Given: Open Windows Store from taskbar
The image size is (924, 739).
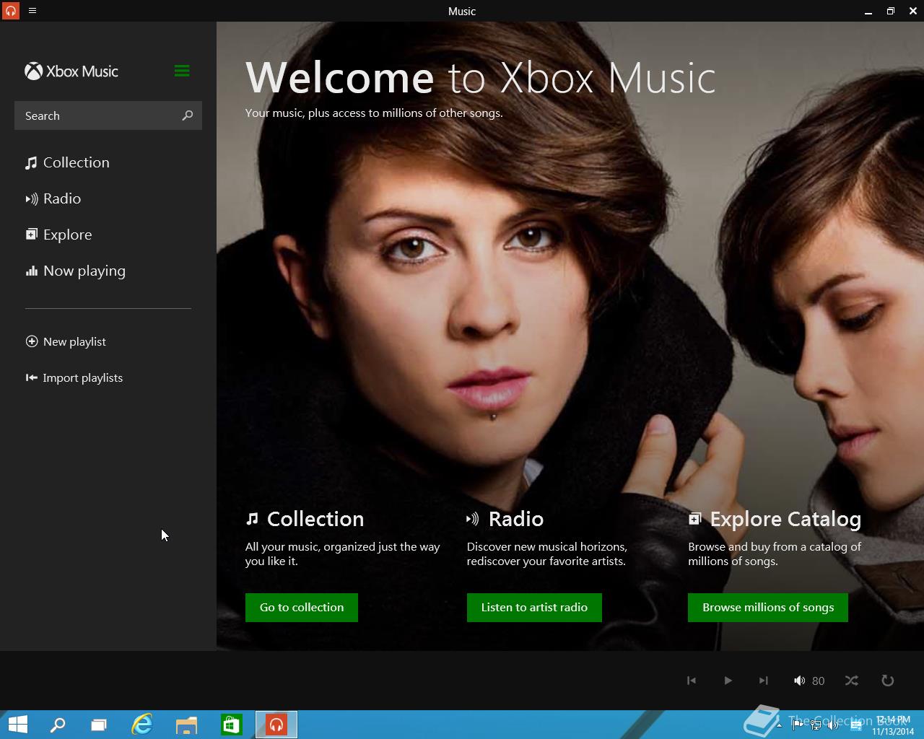Looking at the screenshot, I should pyautogui.click(x=231, y=725).
